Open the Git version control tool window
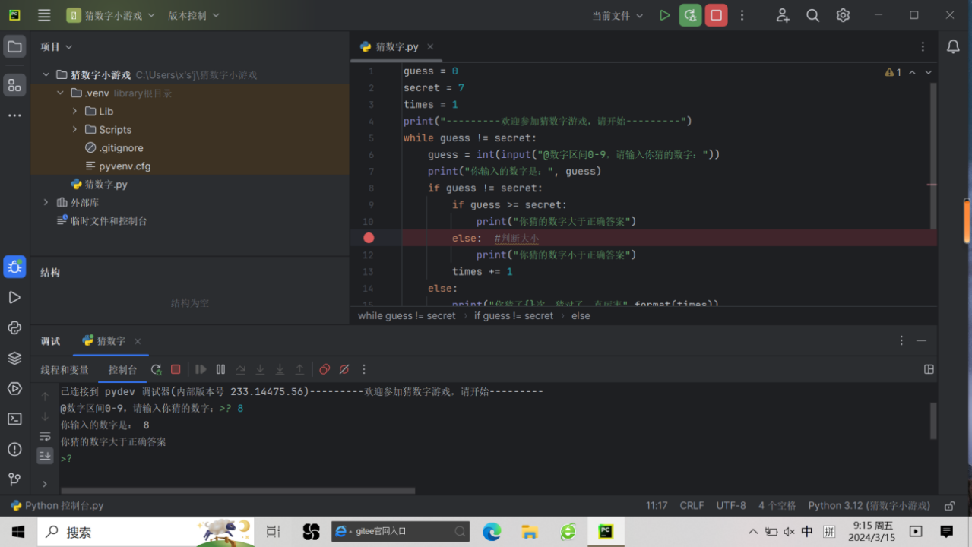Screen dimensions: 972x547 click(x=14, y=479)
